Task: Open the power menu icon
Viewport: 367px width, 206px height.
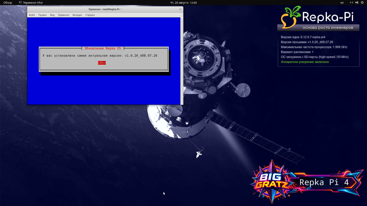Action: (x=362, y=3)
